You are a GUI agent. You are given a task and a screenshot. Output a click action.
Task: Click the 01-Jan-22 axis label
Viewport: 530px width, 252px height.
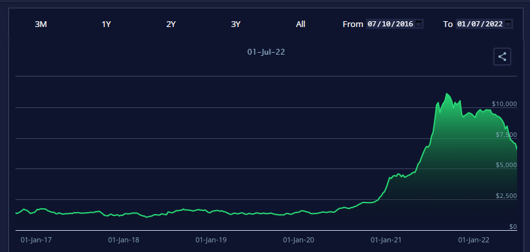(x=473, y=240)
